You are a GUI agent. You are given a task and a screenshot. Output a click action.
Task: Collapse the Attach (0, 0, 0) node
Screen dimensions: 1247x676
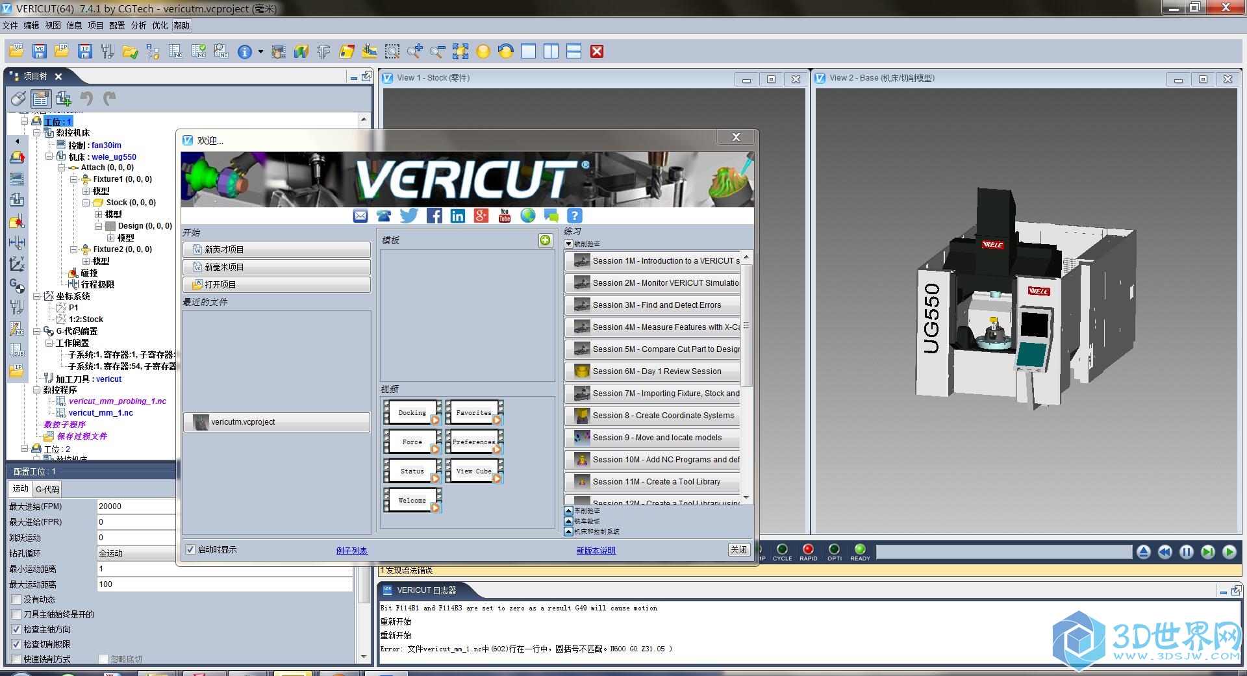(61, 168)
